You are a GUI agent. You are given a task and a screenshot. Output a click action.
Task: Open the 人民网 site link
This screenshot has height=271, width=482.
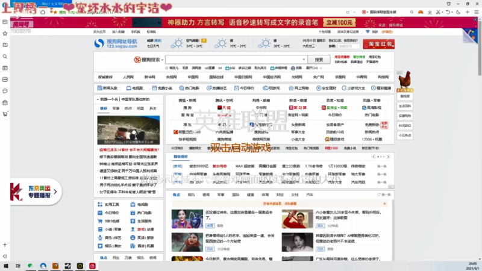[128, 77]
